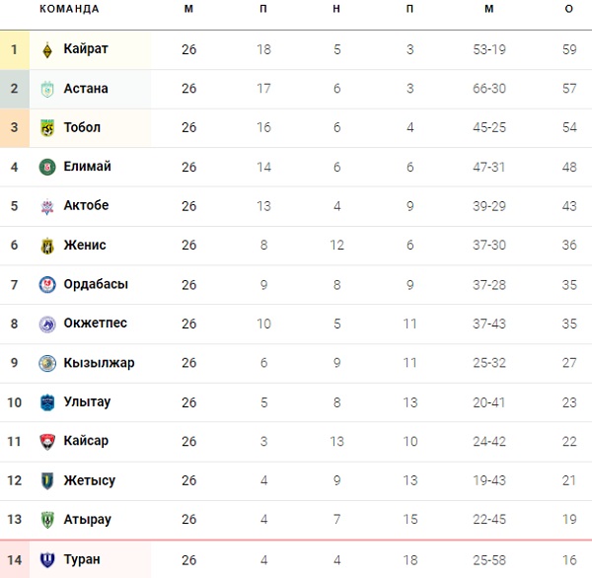This screenshot has width=592, height=578.
Task: Select the Актобе team name
Action: coord(86,206)
